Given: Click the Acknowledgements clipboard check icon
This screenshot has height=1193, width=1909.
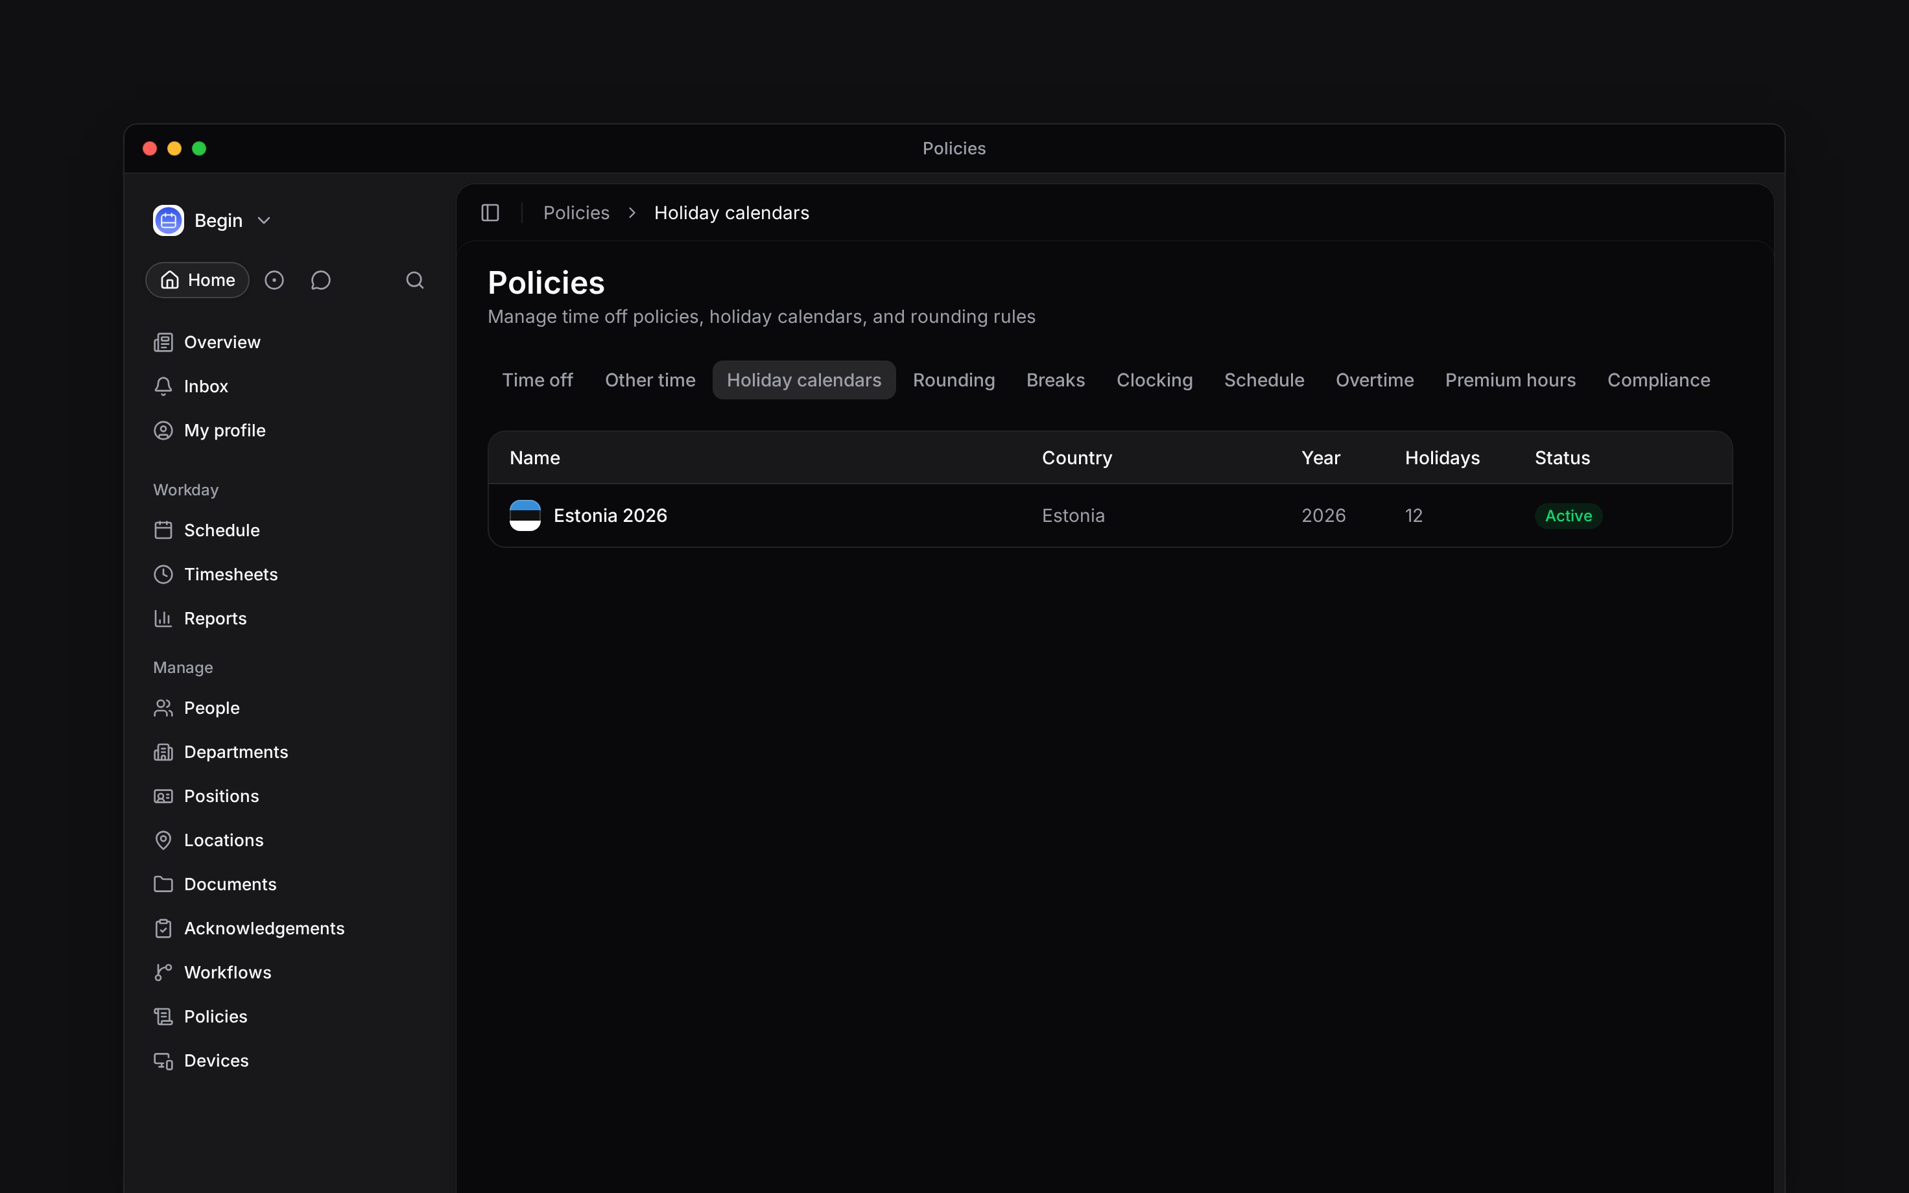Looking at the screenshot, I should pos(163,928).
